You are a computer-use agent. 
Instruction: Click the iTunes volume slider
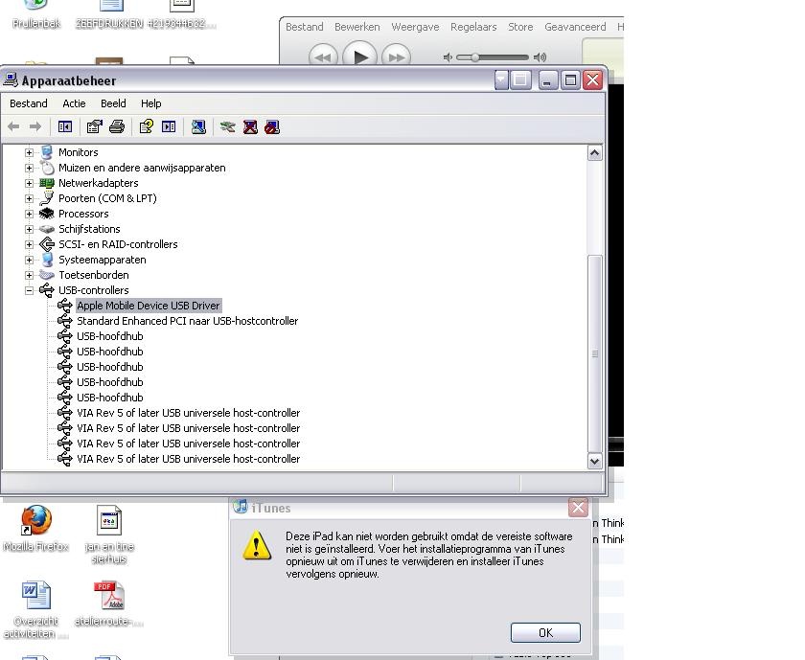493,57
